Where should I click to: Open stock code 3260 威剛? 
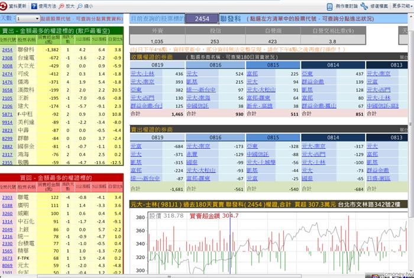(x=7, y=214)
